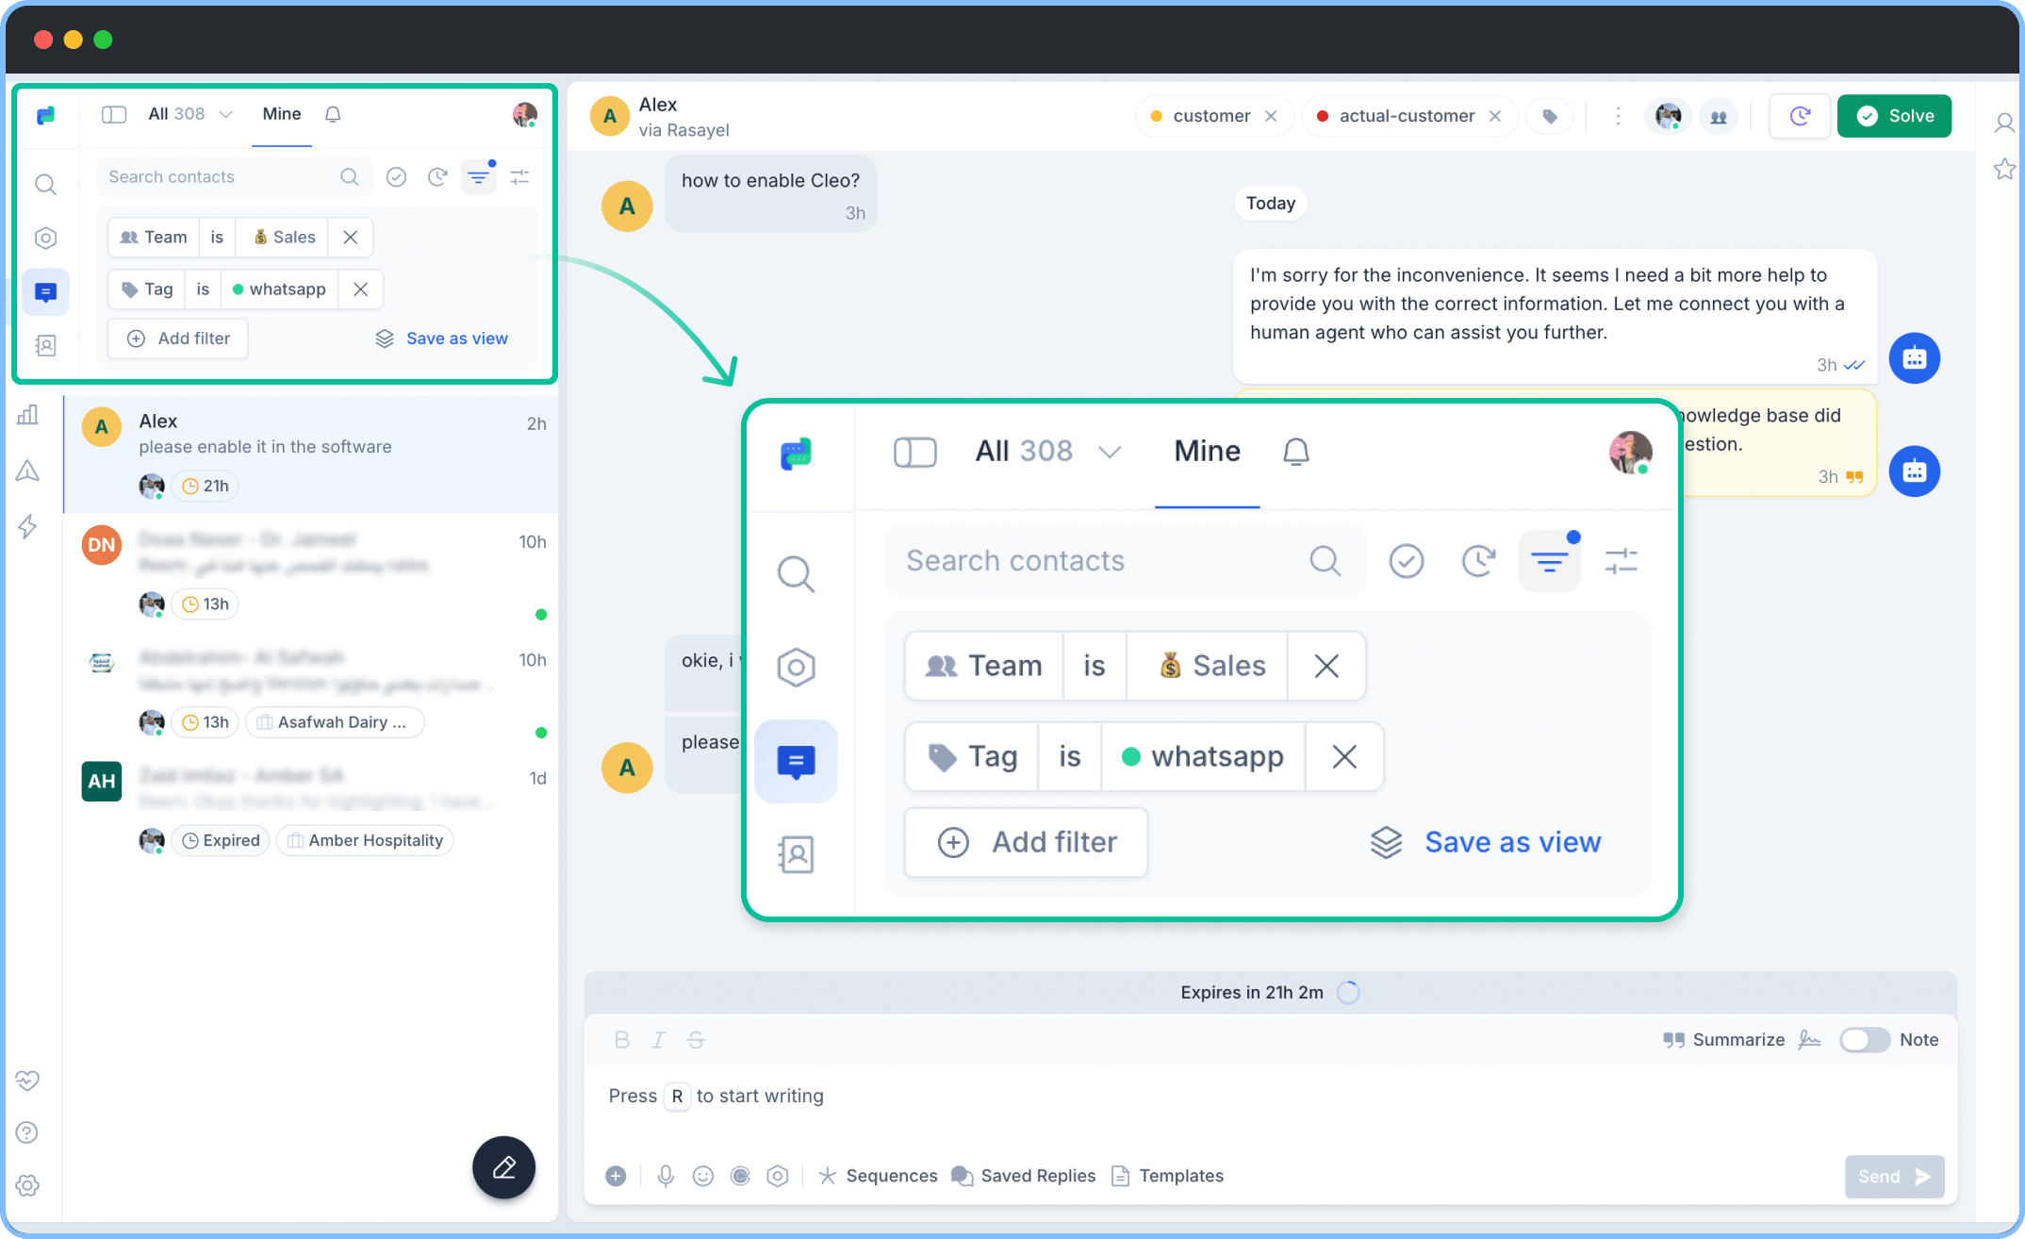Open Sequences in composer toolbar

click(x=878, y=1176)
